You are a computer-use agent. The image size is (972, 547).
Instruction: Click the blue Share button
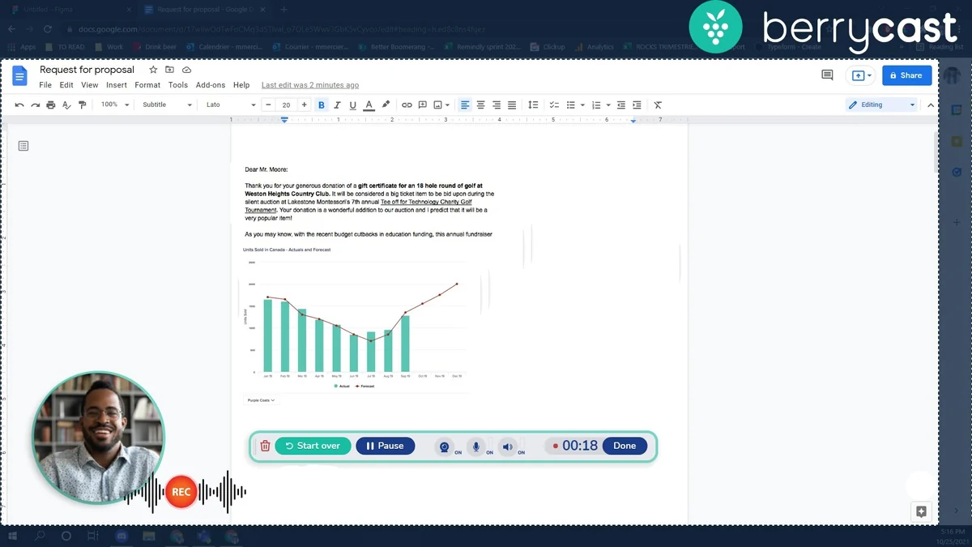[907, 75]
